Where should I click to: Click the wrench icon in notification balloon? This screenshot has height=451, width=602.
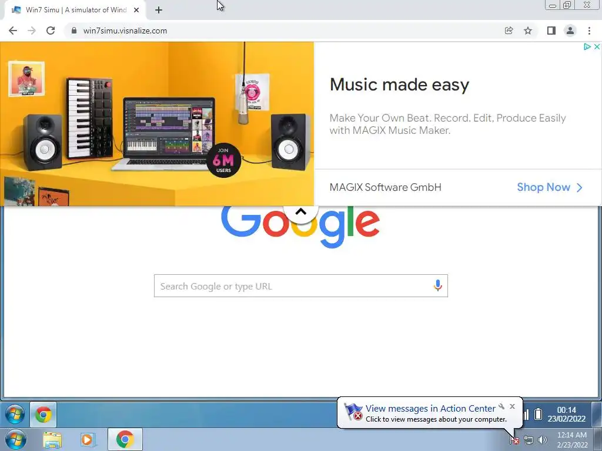pos(501,406)
